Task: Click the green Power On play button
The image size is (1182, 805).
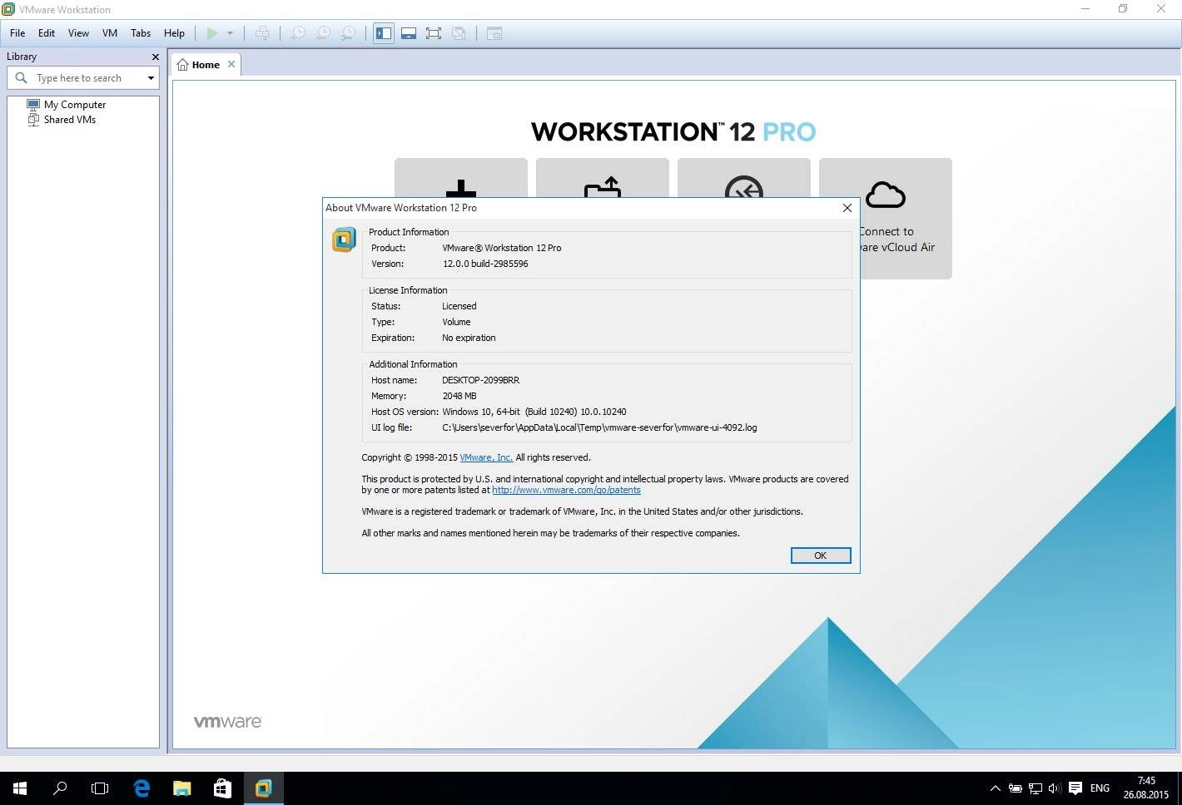Action: tap(212, 33)
